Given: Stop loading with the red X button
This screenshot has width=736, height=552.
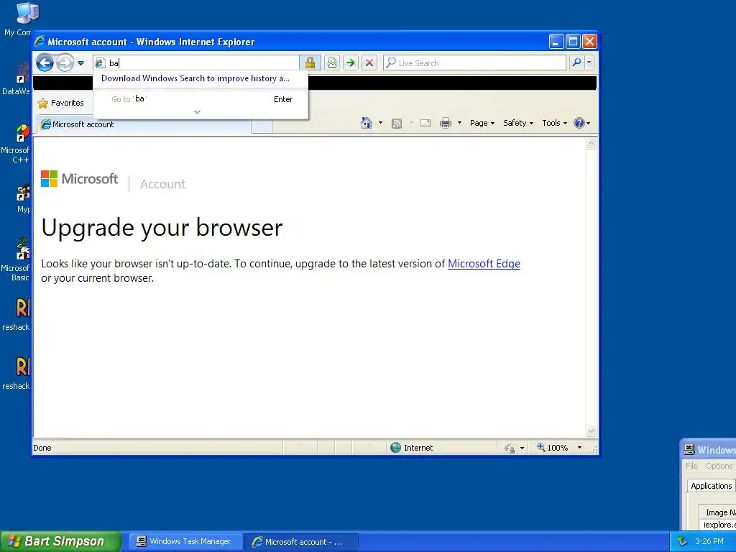Looking at the screenshot, I should 369,63.
